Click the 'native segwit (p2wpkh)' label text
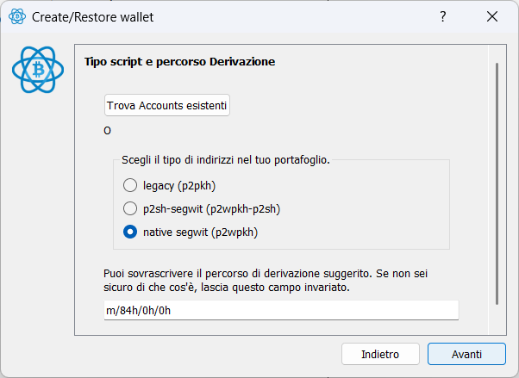Viewport: 519px width, 378px height. click(200, 232)
